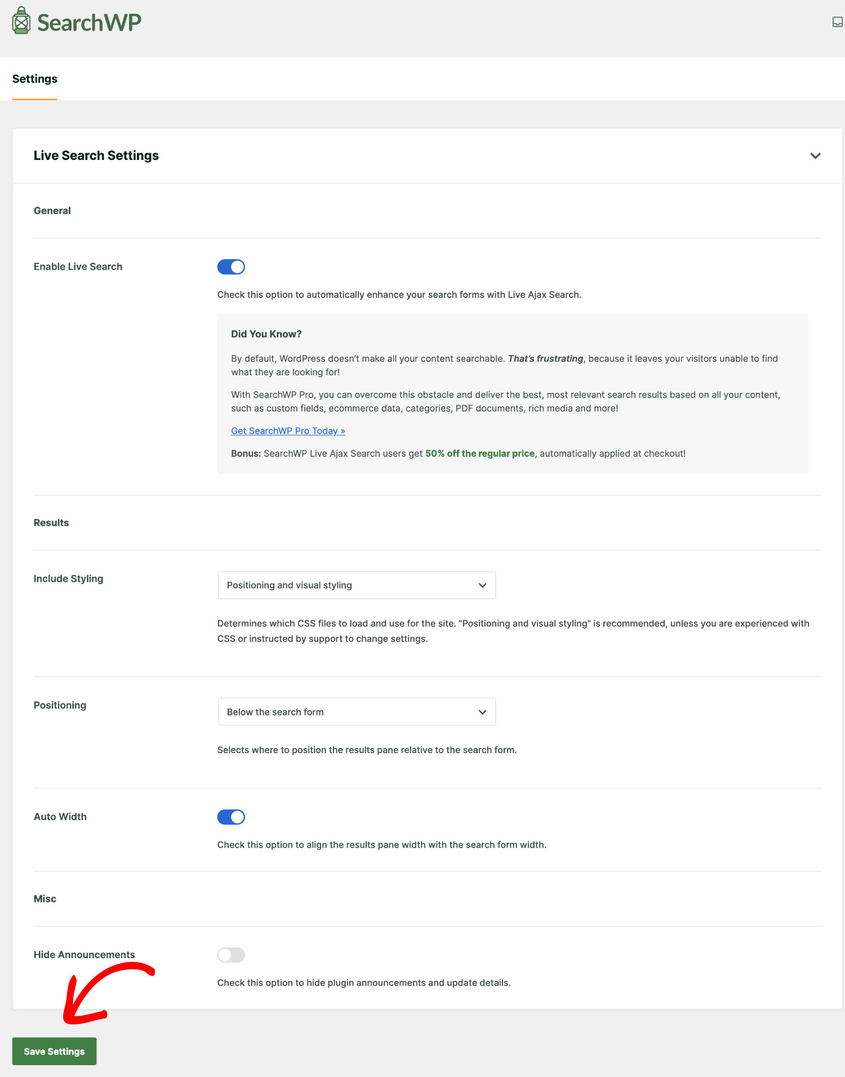Click the Hide Announcements label
The height and width of the screenshot is (1077, 845).
click(84, 955)
